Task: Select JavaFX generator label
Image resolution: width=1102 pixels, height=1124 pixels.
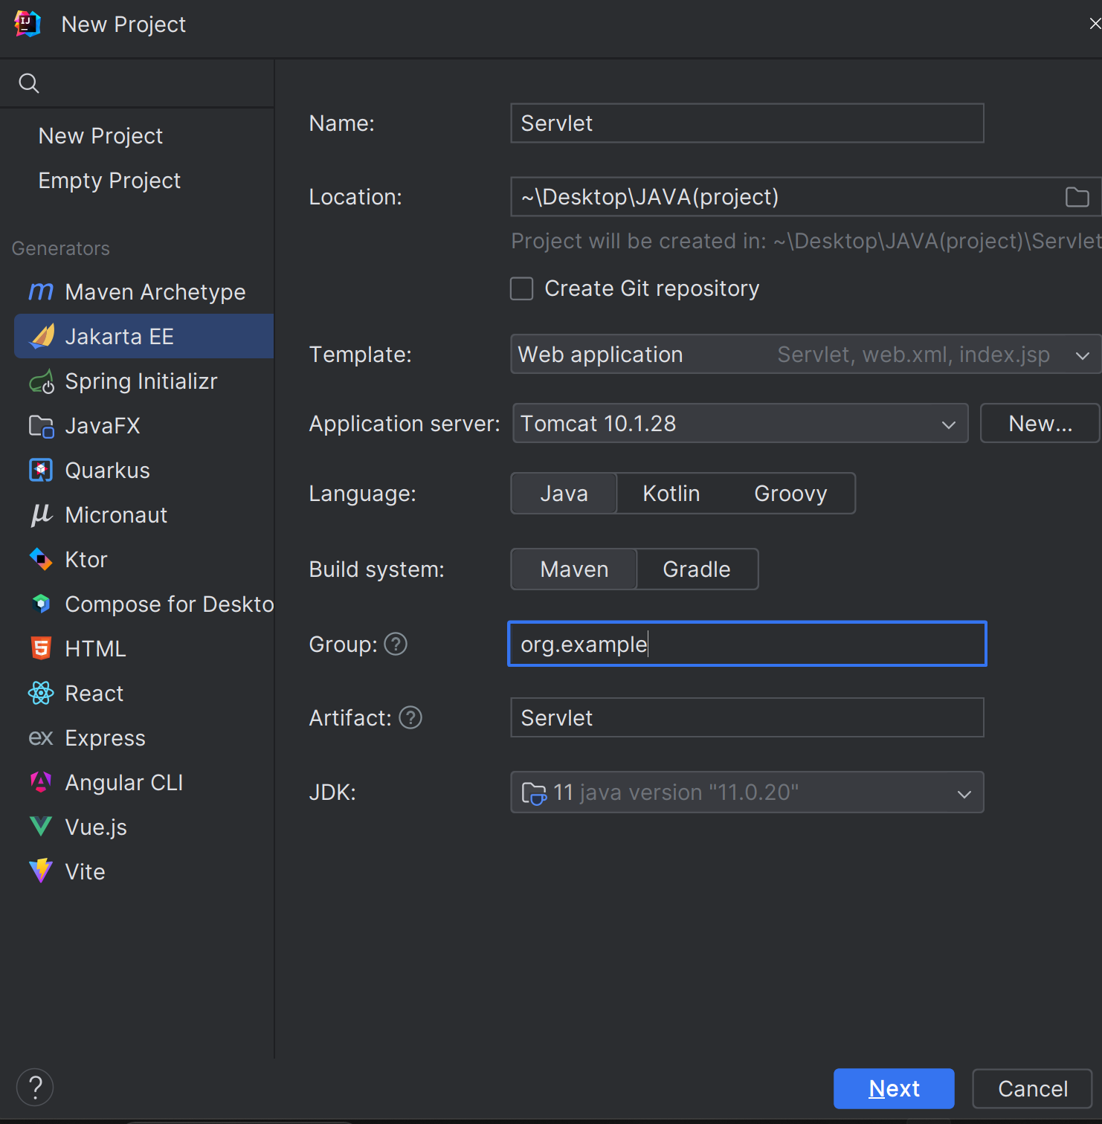Action: point(103,426)
